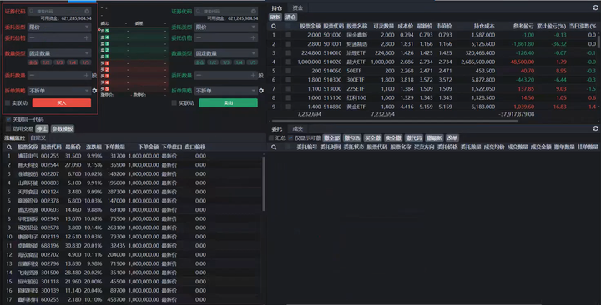Toggle 仅显示可撤 checkbox
Viewport: 601px width, 305px height.
(290, 137)
